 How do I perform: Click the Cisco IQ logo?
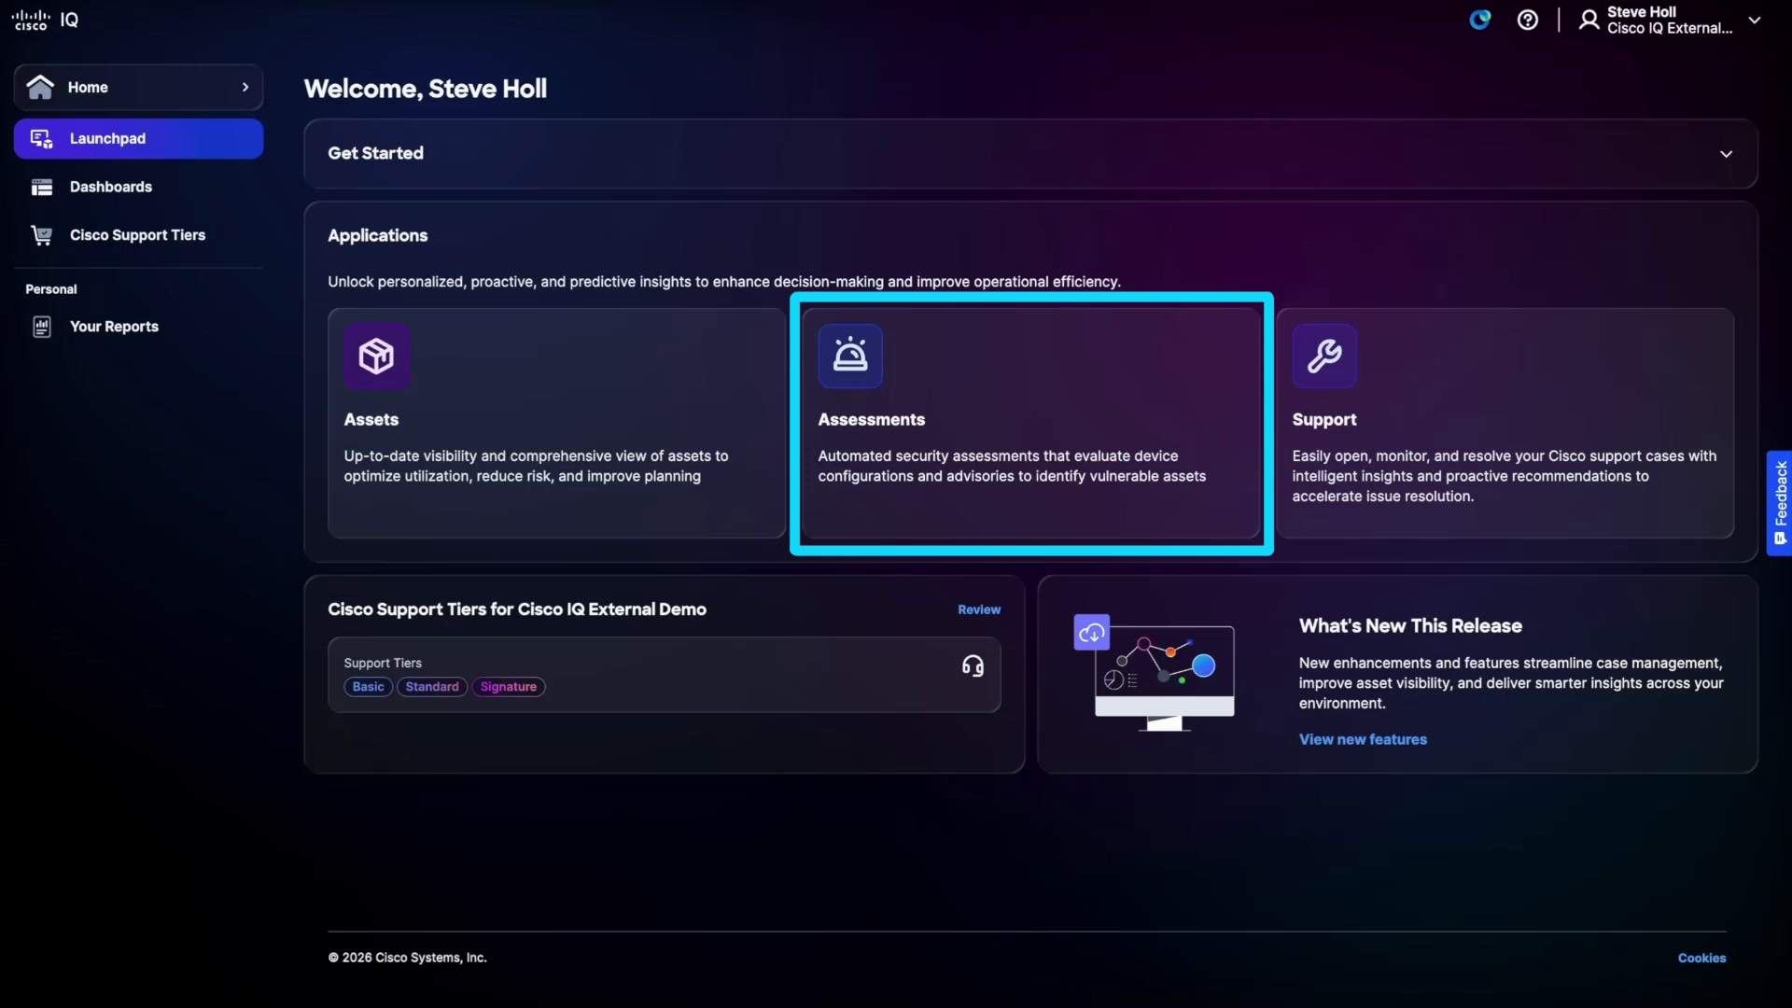click(x=45, y=20)
